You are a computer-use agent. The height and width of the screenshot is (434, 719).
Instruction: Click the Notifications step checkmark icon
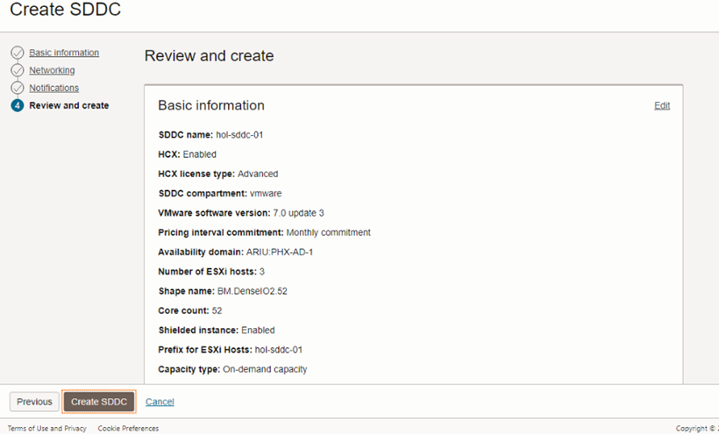pyautogui.click(x=18, y=88)
